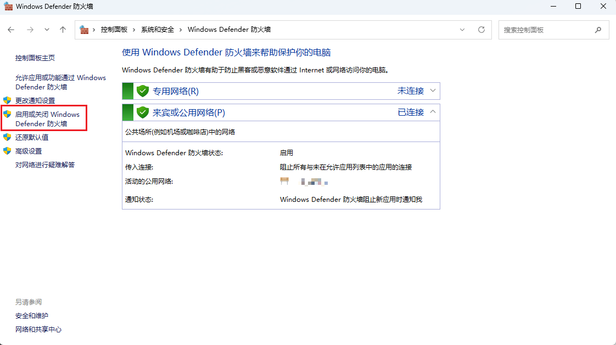Open the address bar history dropdown
The height and width of the screenshot is (345, 616).
coord(462,30)
